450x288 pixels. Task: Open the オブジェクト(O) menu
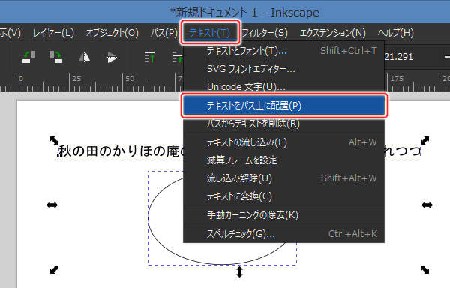tap(112, 33)
